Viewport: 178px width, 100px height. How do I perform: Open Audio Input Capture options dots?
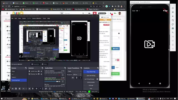coord(63,81)
